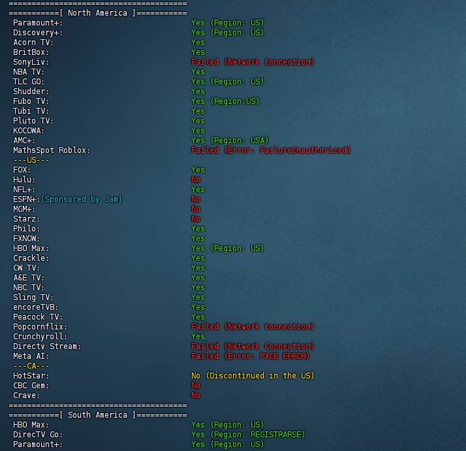The image size is (466, 451).
Task: Click the Acorn TV row label
Action: tap(33, 42)
